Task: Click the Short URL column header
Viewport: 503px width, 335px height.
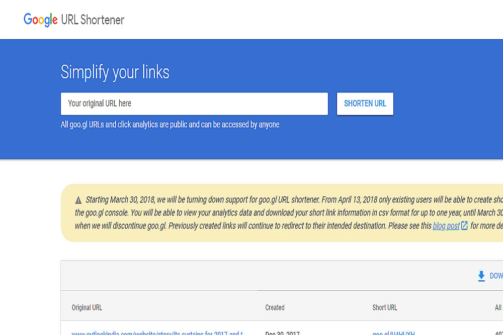Action: (x=385, y=307)
